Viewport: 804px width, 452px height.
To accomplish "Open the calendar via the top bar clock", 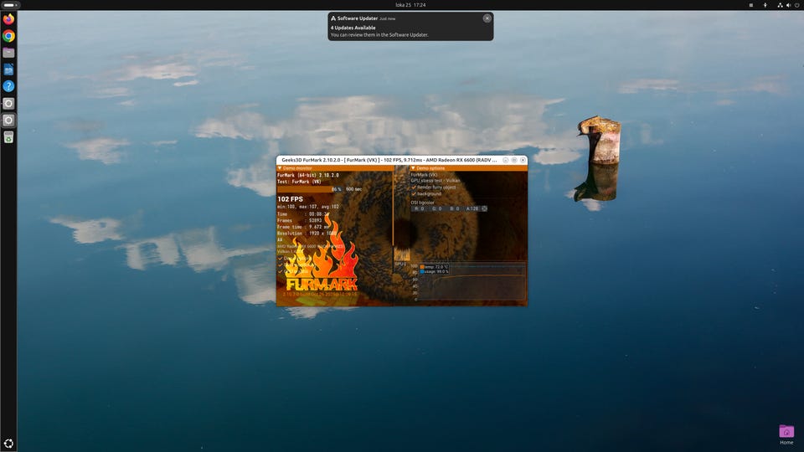I will click(x=410, y=5).
